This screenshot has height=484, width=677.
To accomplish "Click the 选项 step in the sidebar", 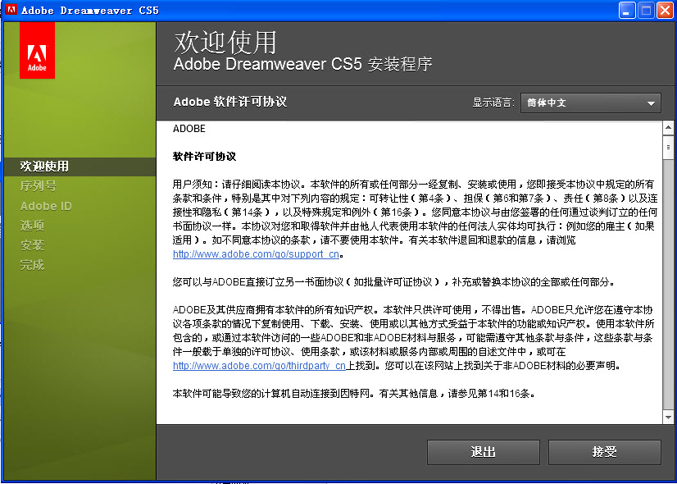I will 33,226.
